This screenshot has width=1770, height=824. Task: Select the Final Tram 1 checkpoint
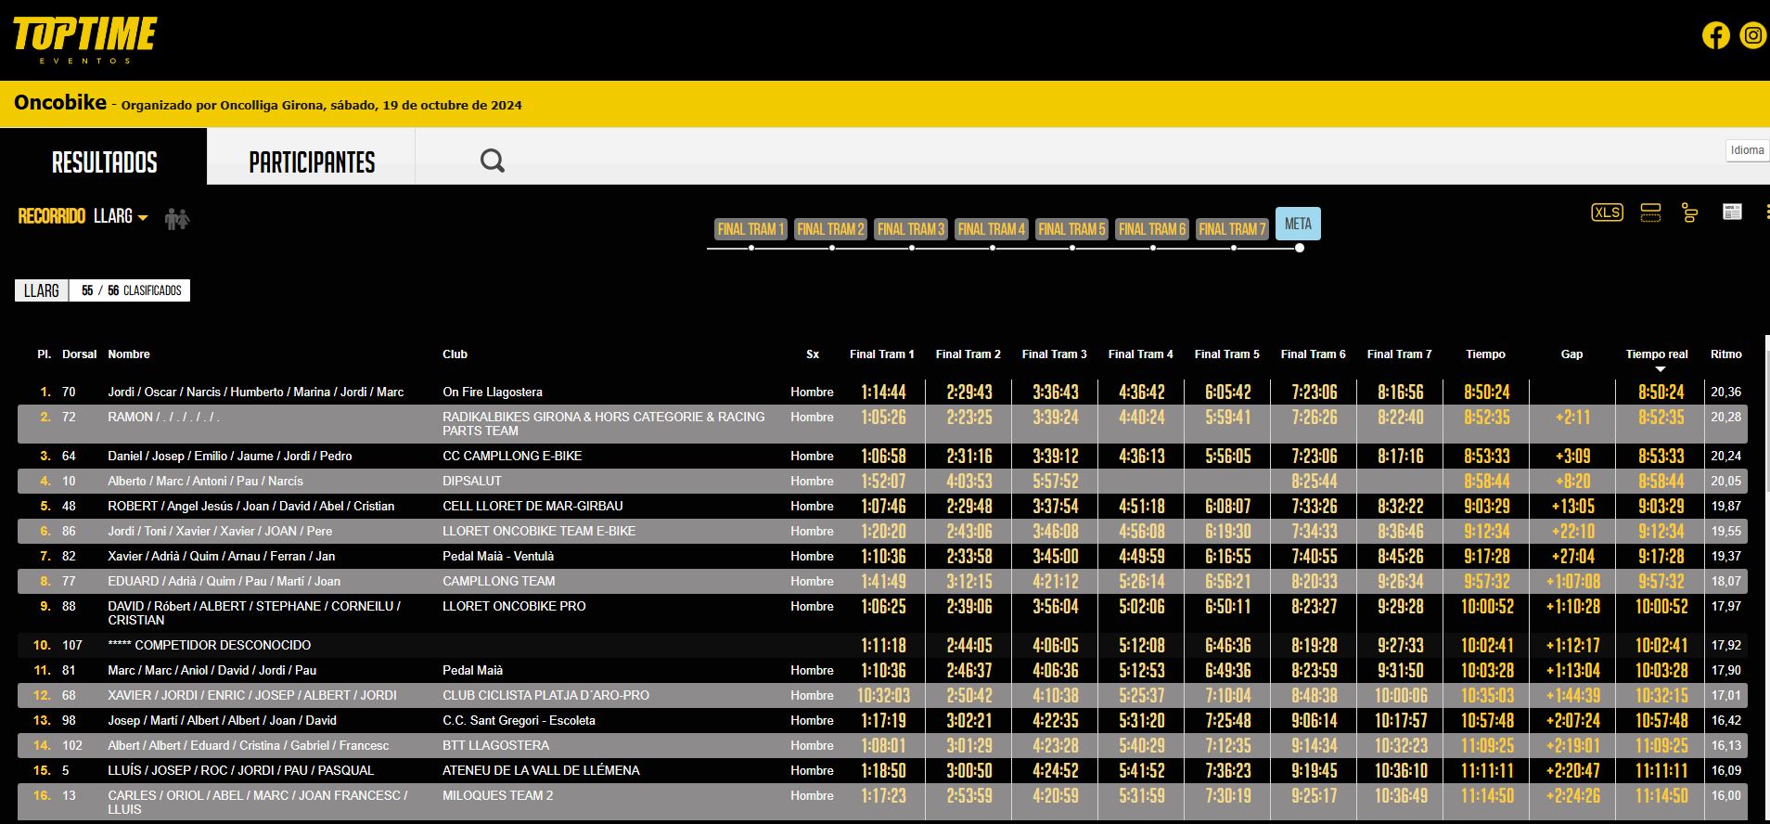[x=750, y=229]
